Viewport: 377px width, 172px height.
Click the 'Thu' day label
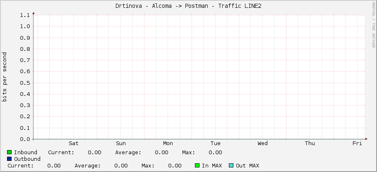tap(310, 143)
